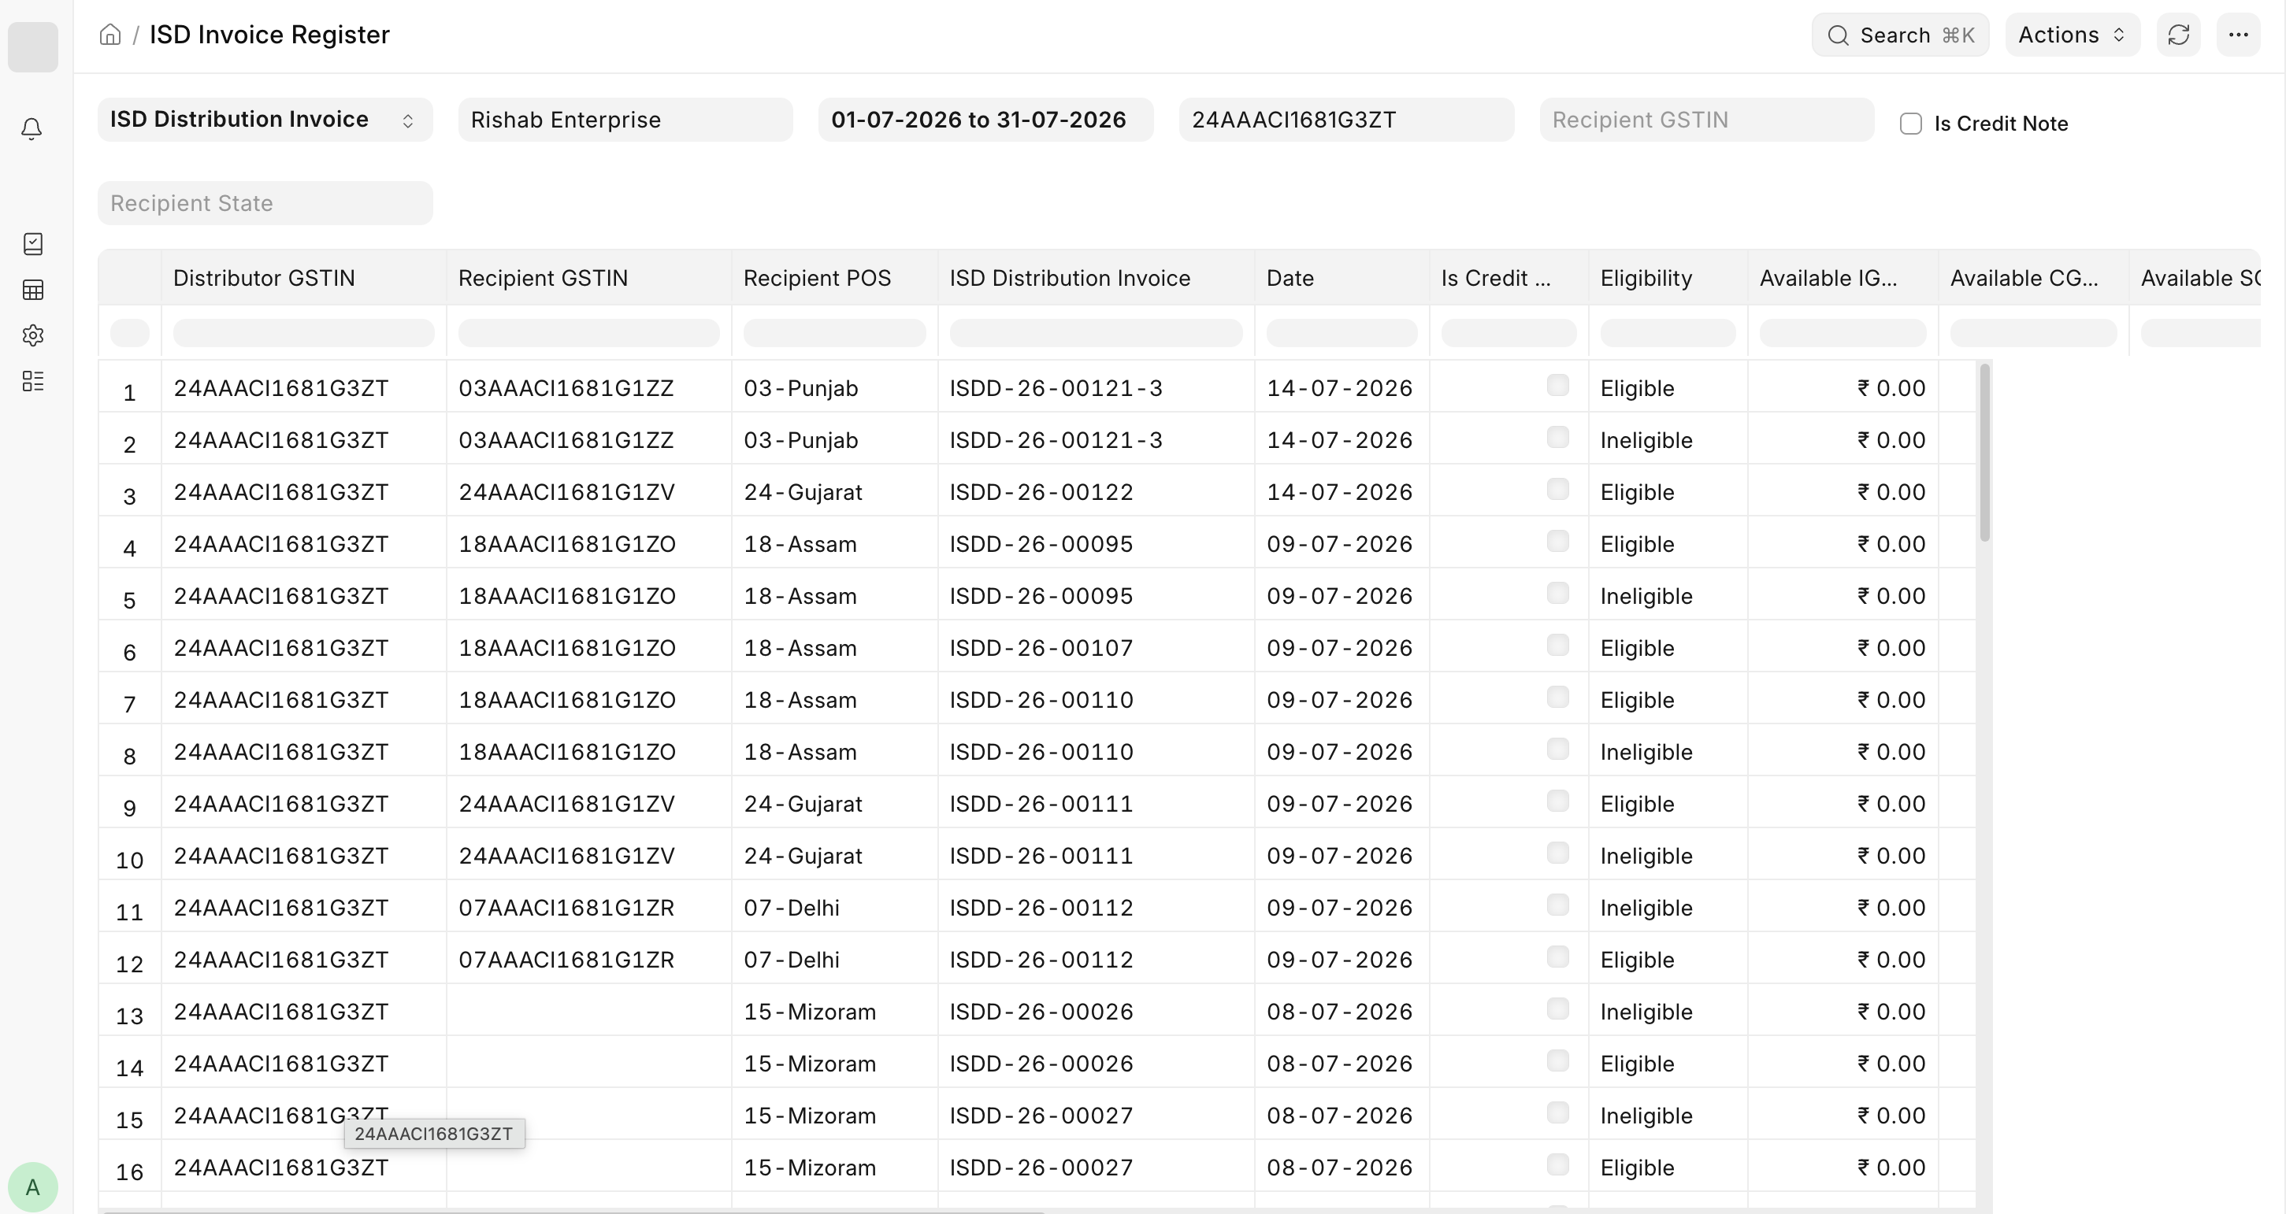
Task: Open the ISD Distribution Invoice view dropdown
Action: [x=265, y=120]
